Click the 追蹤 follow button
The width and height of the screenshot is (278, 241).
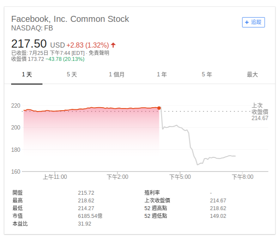(x=253, y=22)
